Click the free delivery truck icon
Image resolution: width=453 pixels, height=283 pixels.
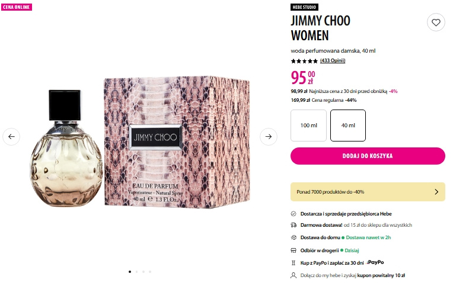(294, 225)
